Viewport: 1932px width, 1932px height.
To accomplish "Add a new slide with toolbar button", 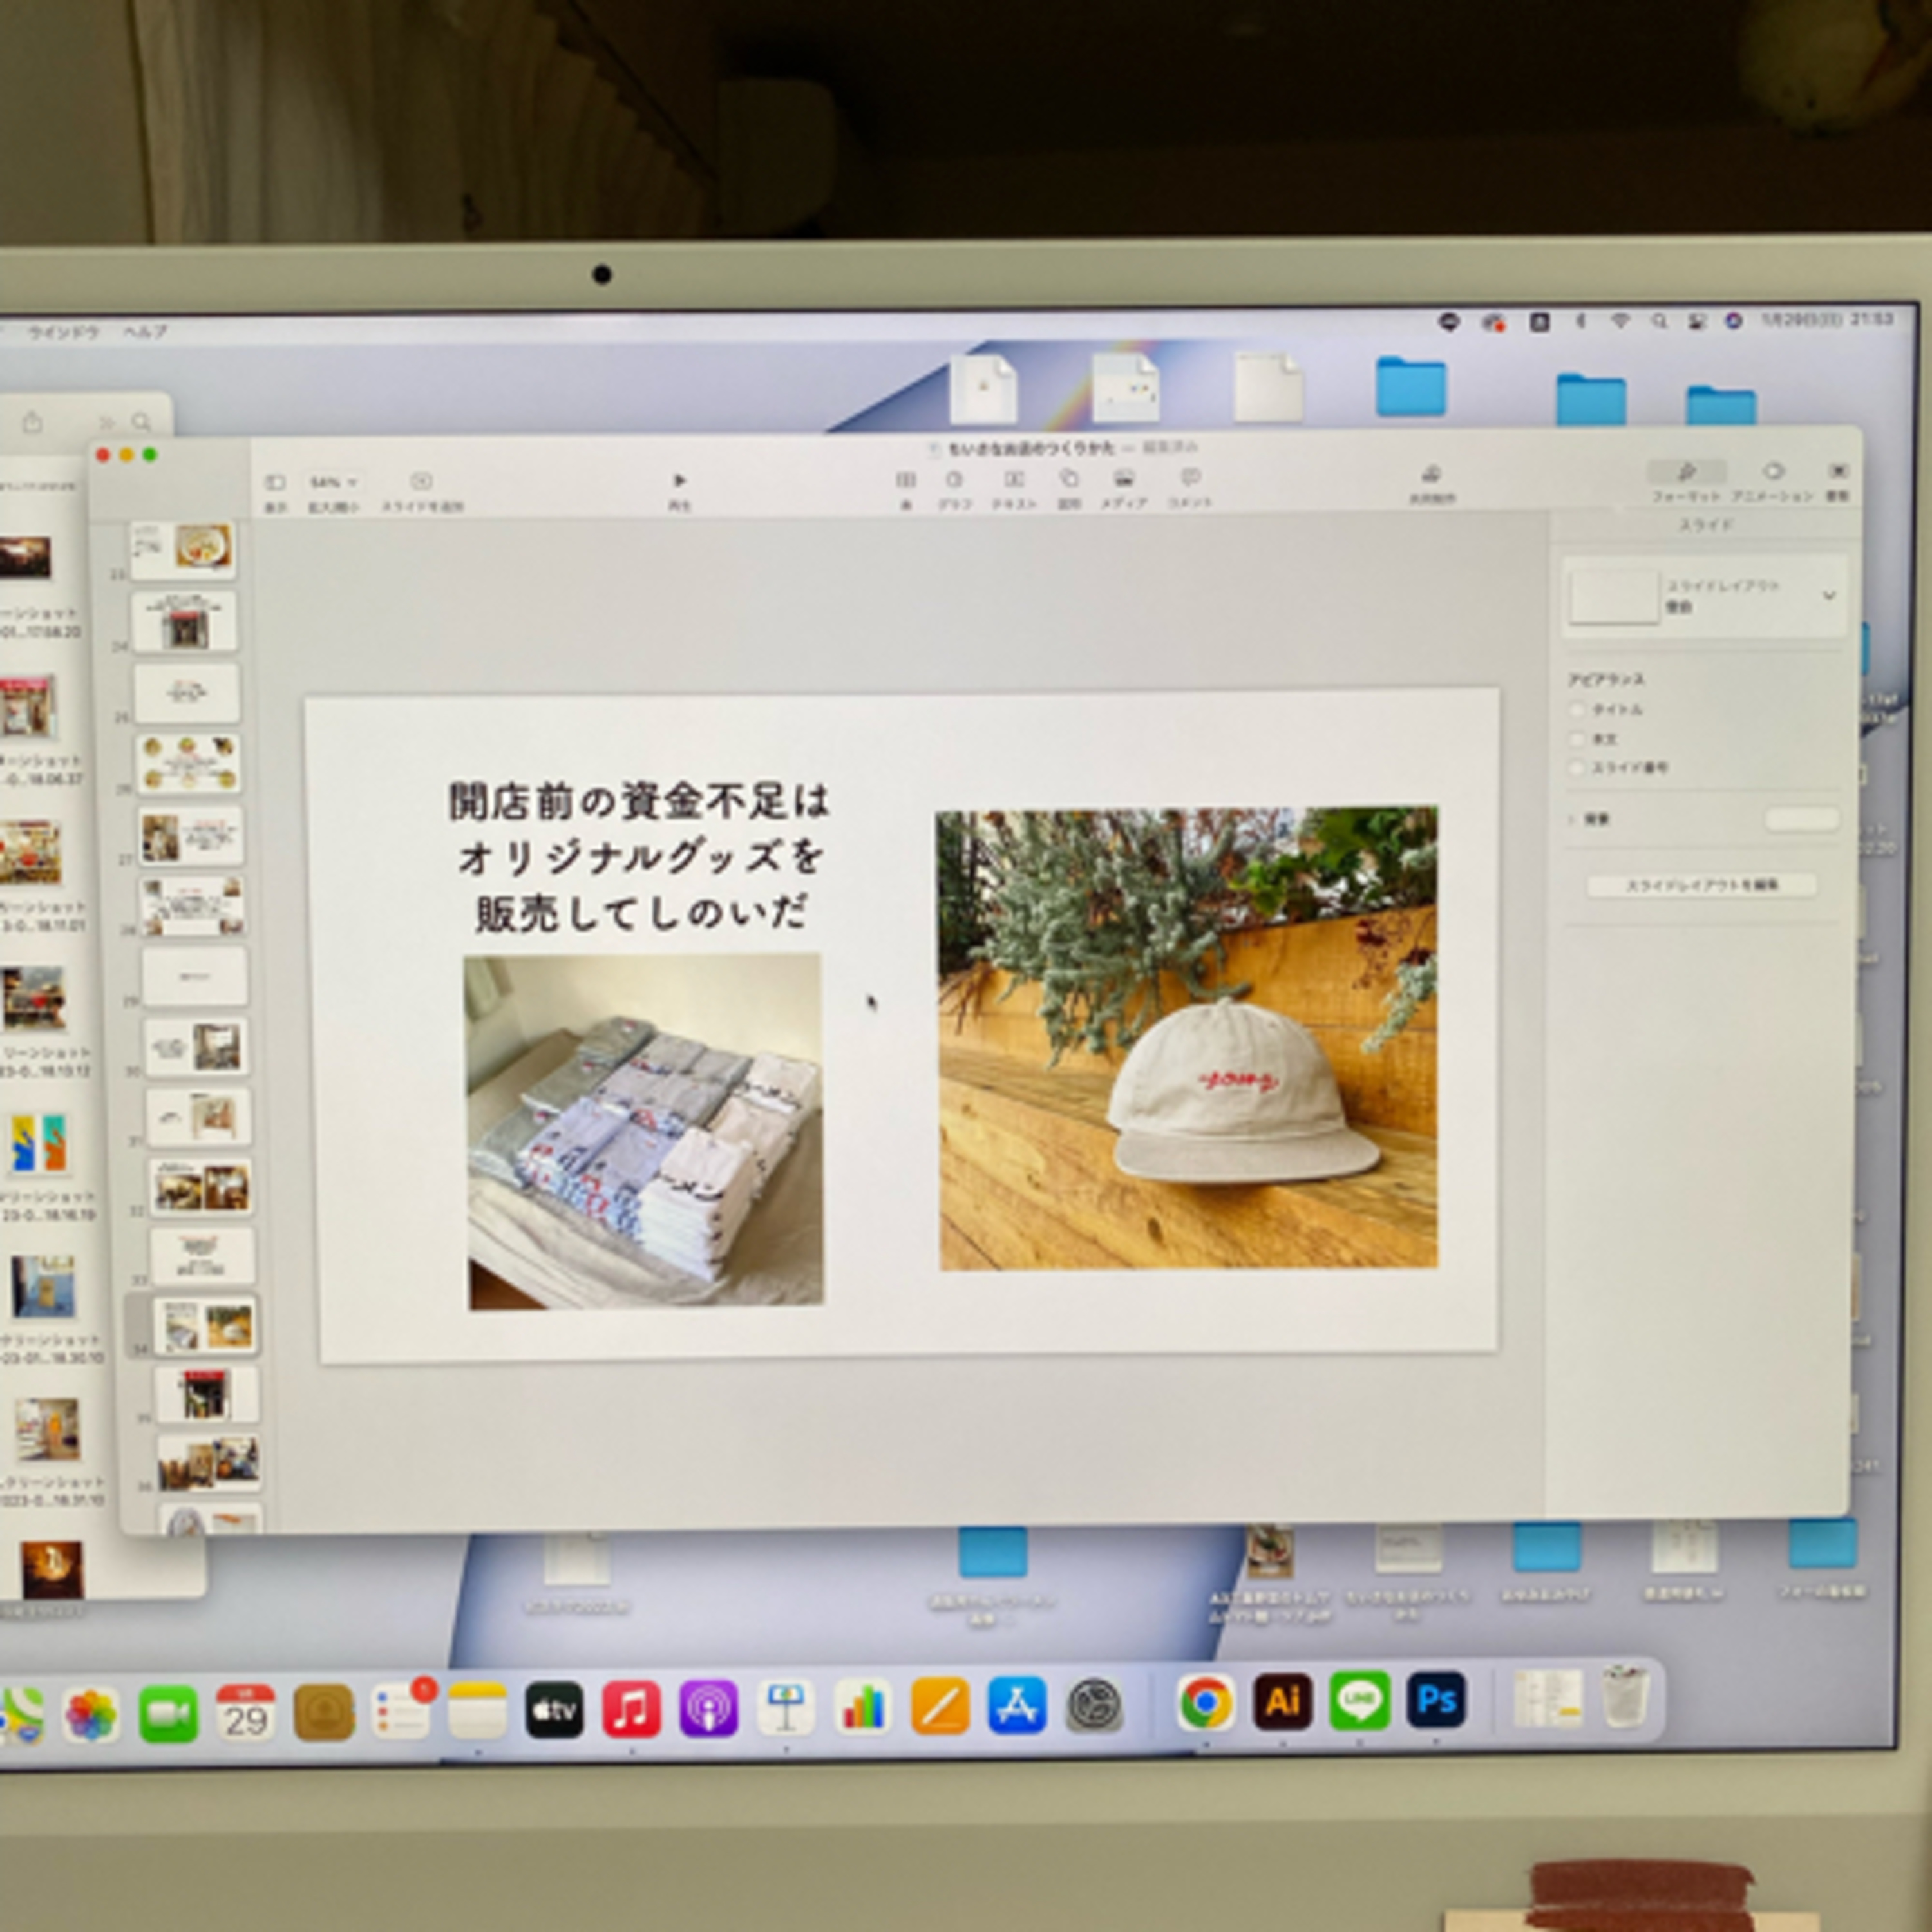I will tap(422, 482).
